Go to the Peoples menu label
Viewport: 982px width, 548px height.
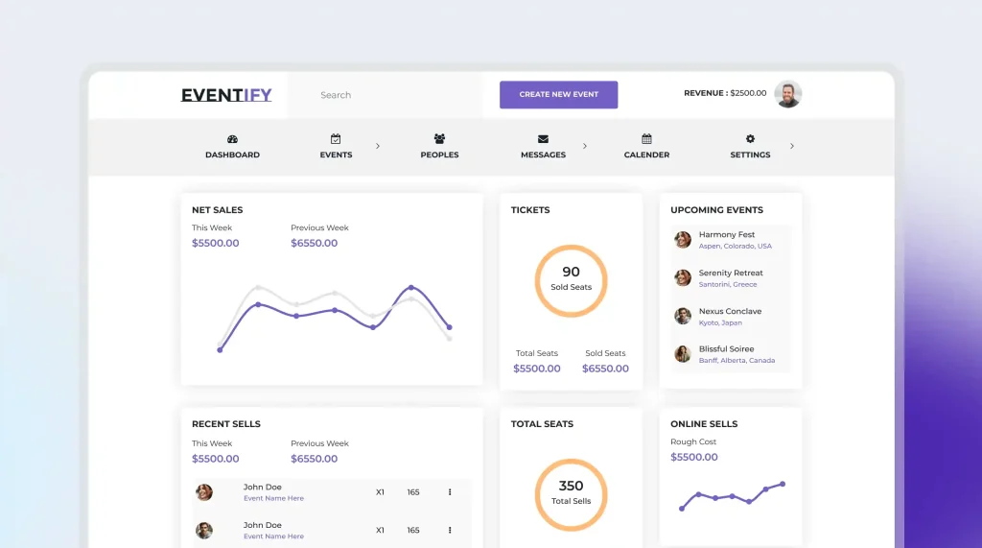[439, 155]
